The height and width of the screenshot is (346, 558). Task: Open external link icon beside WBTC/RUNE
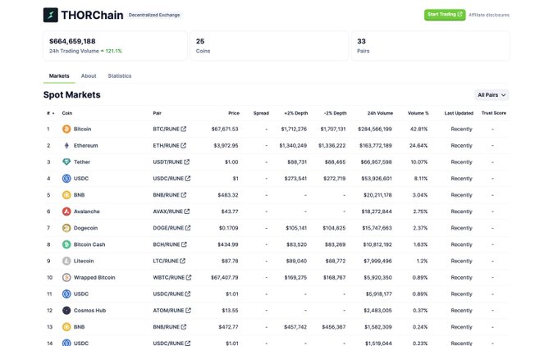click(x=189, y=277)
